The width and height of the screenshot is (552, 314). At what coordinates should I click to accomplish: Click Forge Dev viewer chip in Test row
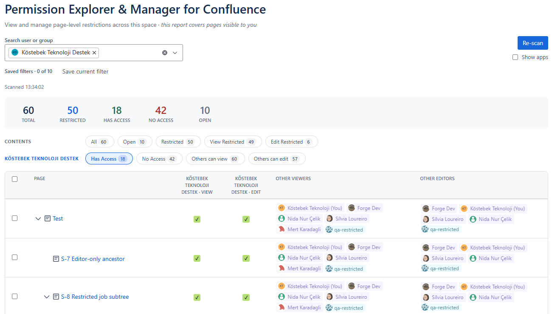pos(365,208)
